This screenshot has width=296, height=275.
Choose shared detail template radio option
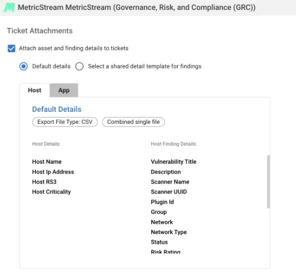79,66
